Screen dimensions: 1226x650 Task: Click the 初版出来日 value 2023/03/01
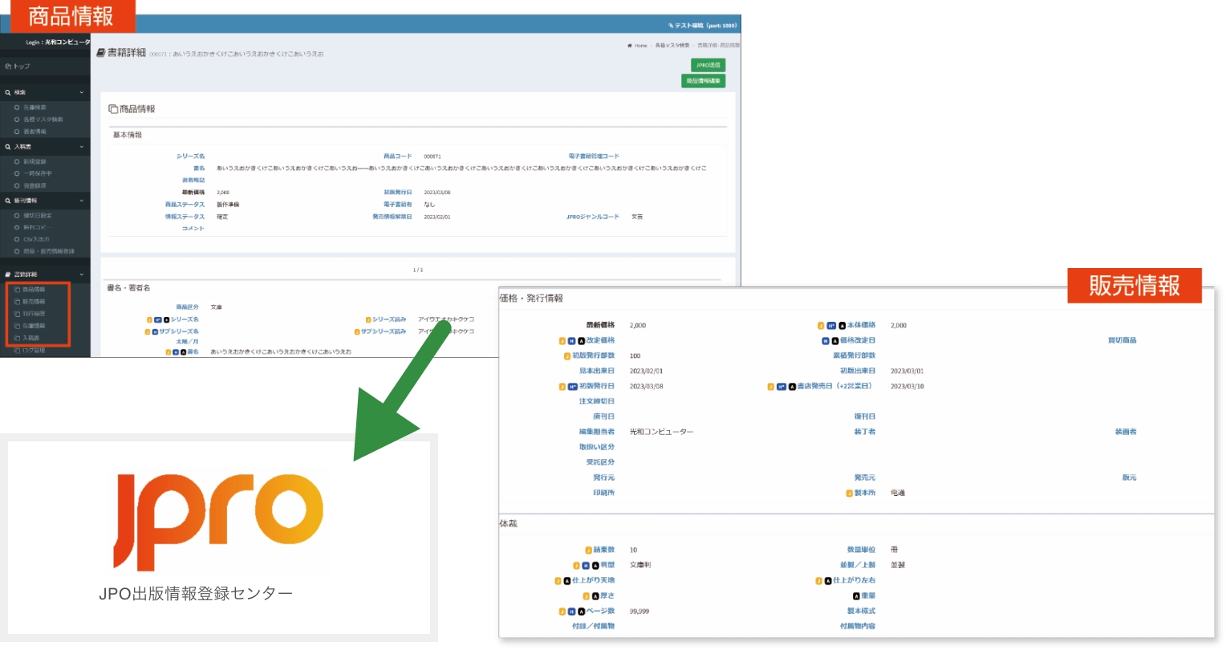pyautogui.click(x=907, y=372)
